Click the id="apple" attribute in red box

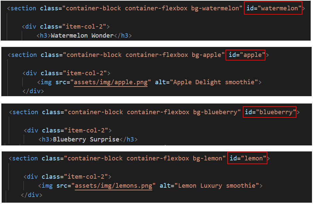tap(245, 55)
